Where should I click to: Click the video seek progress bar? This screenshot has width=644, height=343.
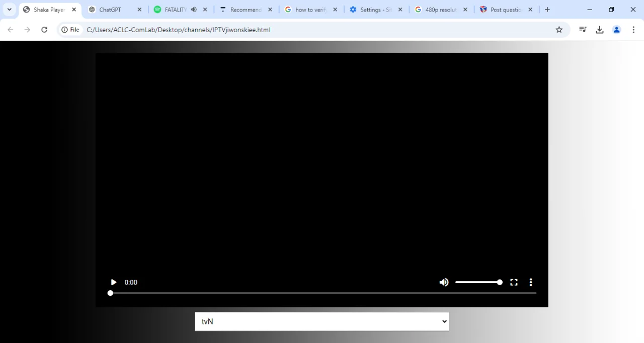click(x=322, y=293)
